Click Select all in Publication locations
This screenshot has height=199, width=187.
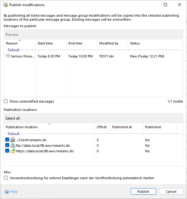click(13, 118)
